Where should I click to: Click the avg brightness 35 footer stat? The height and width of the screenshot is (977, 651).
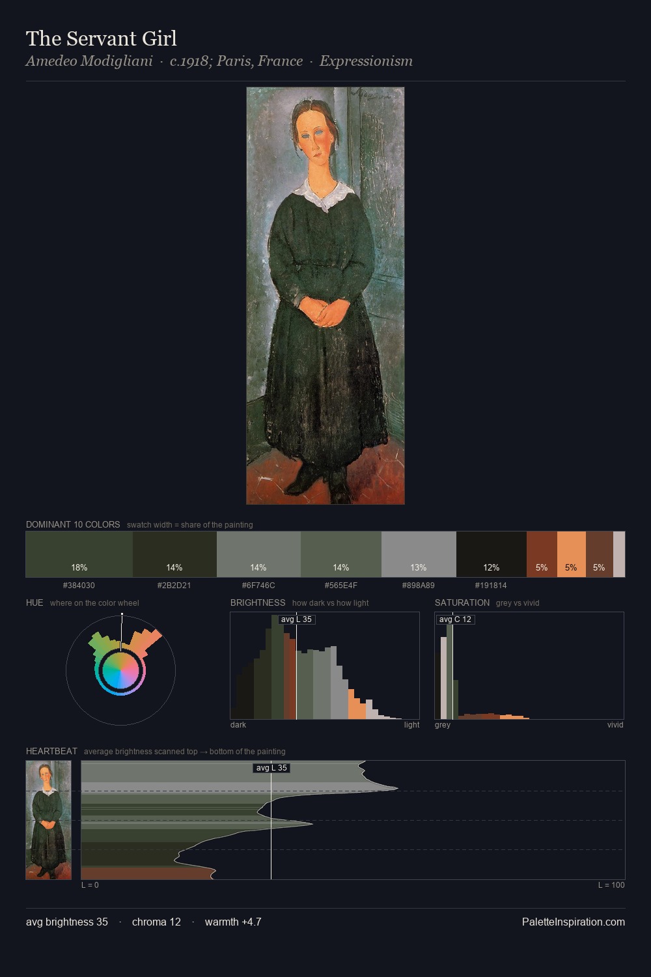click(67, 922)
